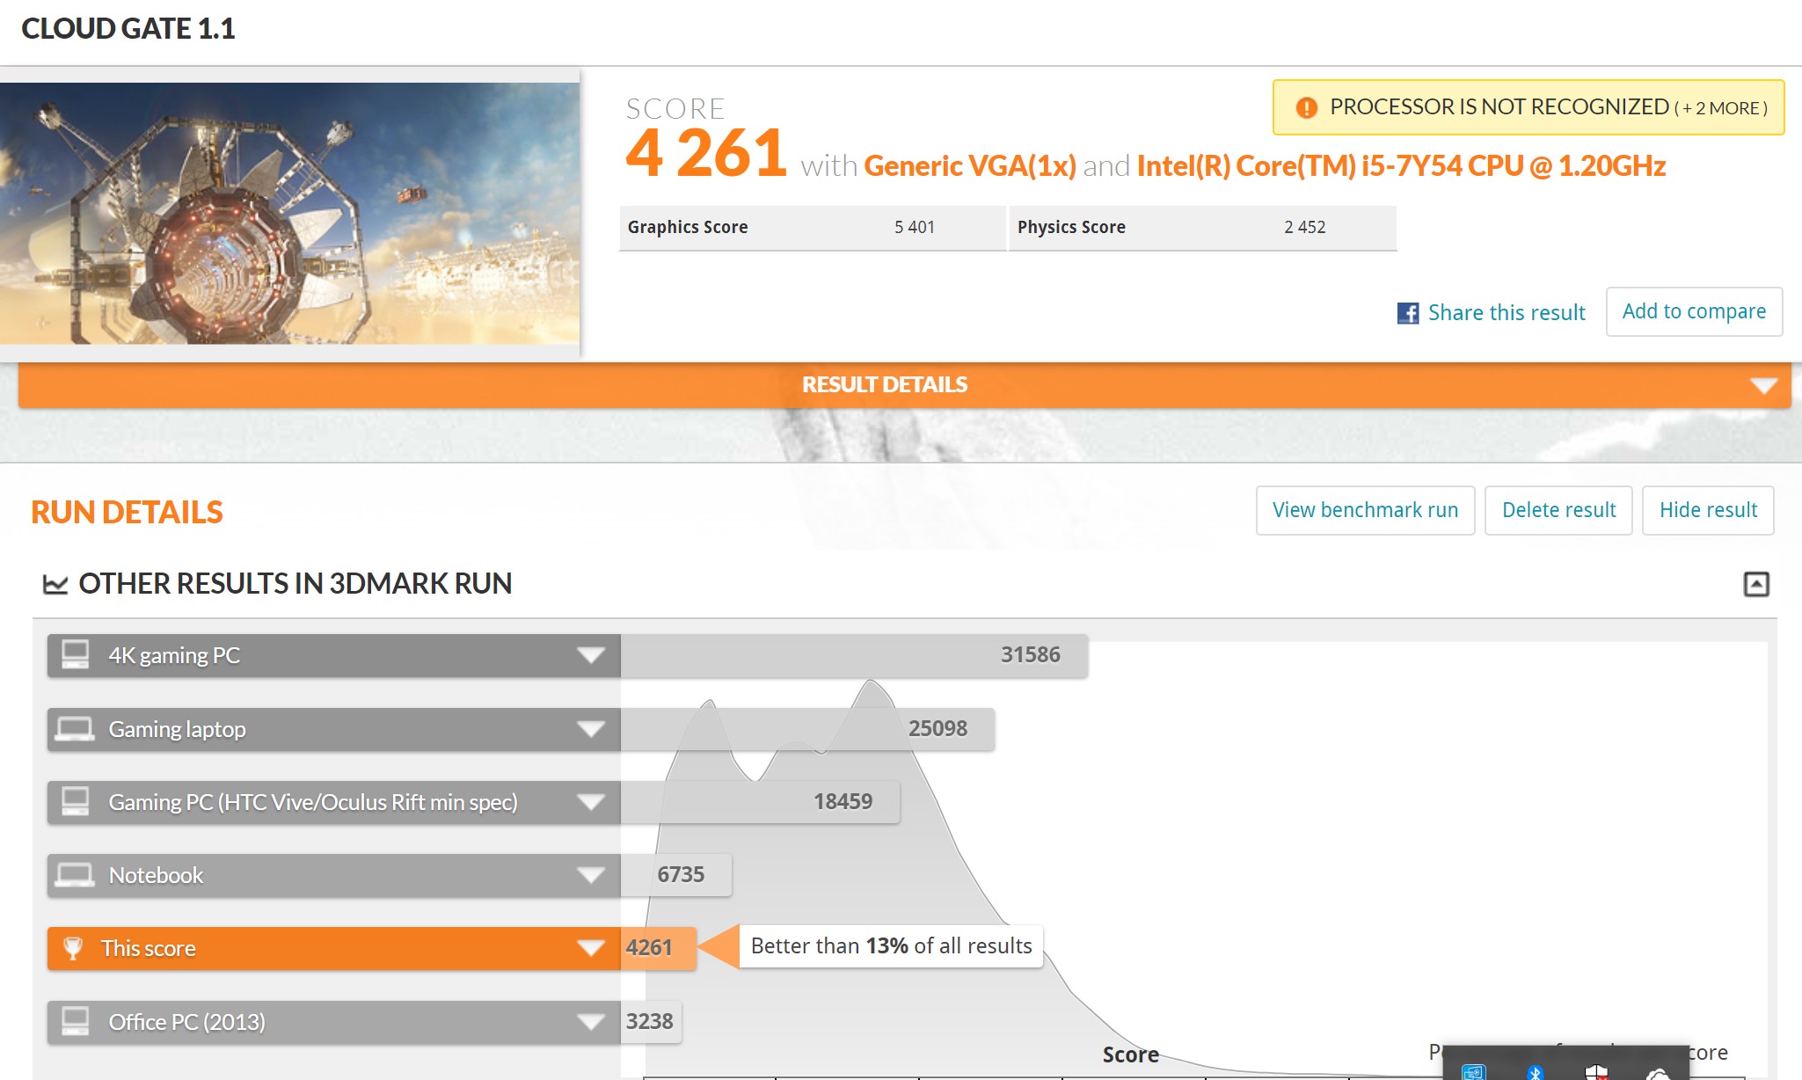Click Add to compare button
Viewport: 1802px width, 1080px height.
[1694, 311]
